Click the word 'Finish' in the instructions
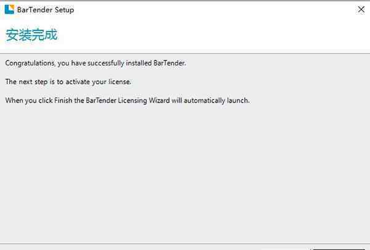 [64, 101]
